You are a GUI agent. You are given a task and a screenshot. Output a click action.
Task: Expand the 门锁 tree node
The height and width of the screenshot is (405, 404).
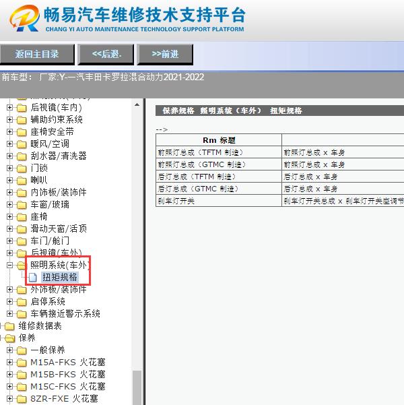[x=9, y=168]
